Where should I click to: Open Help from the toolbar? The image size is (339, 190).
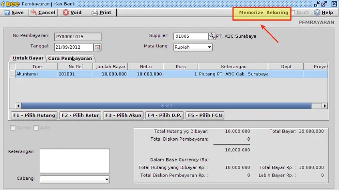click(x=324, y=13)
